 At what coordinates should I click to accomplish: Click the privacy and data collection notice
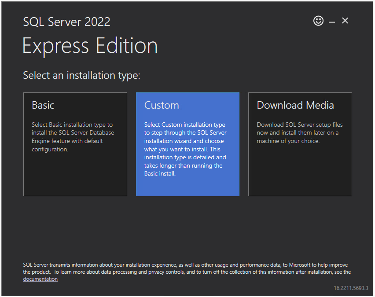tap(185, 268)
